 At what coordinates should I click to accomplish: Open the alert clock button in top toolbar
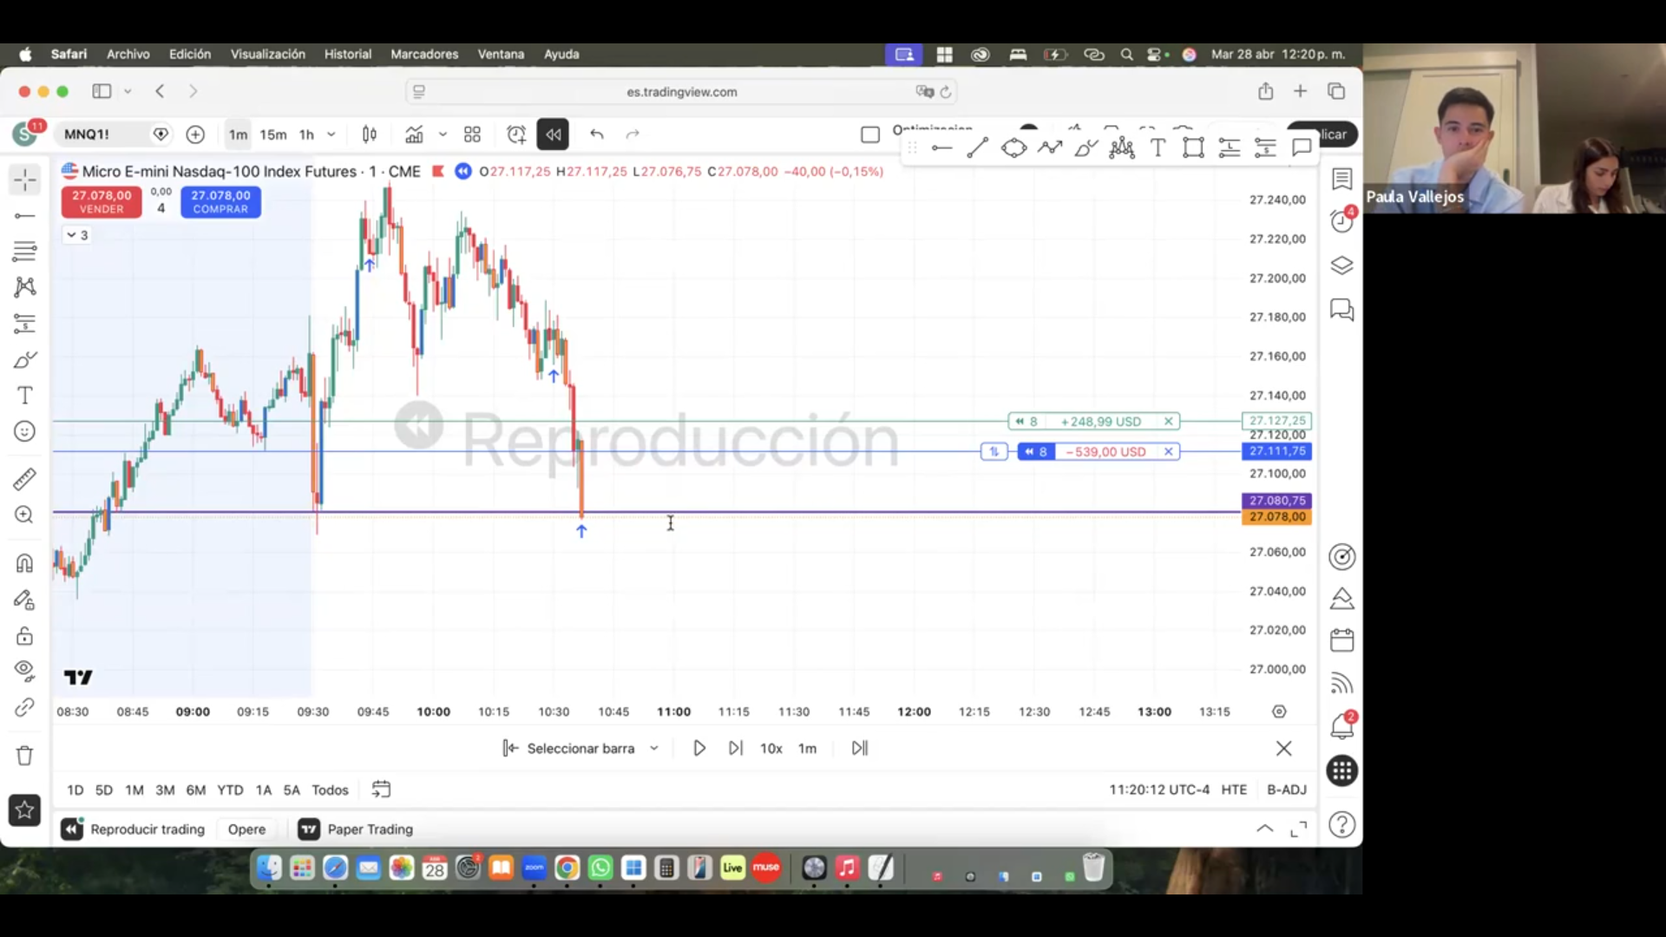[516, 134]
